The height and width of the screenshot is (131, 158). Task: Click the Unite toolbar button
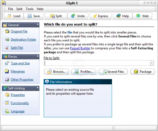coord(78,16)
